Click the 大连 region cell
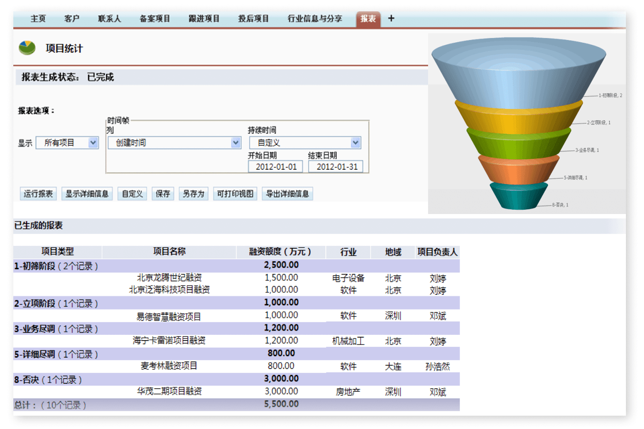The width and height of the screenshot is (644, 429). (393, 367)
